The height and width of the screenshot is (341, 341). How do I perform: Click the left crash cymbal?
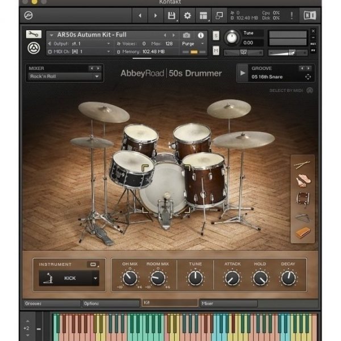coord(104,112)
